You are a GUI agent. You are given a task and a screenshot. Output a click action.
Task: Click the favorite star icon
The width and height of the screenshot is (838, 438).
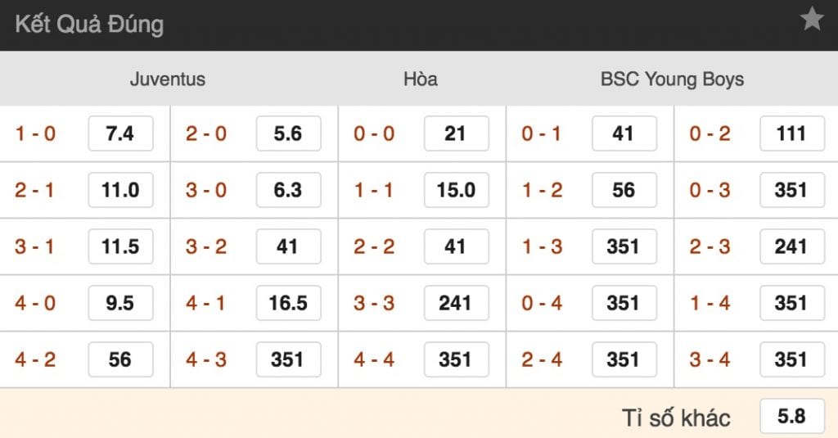coord(811,20)
